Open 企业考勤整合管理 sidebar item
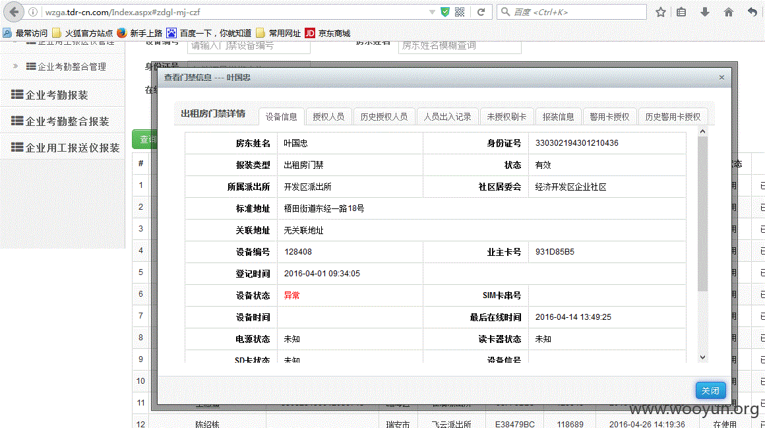The width and height of the screenshot is (765, 428). (x=66, y=67)
